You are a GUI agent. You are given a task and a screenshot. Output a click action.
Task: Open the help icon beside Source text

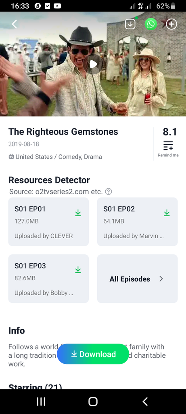click(x=109, y=192)
